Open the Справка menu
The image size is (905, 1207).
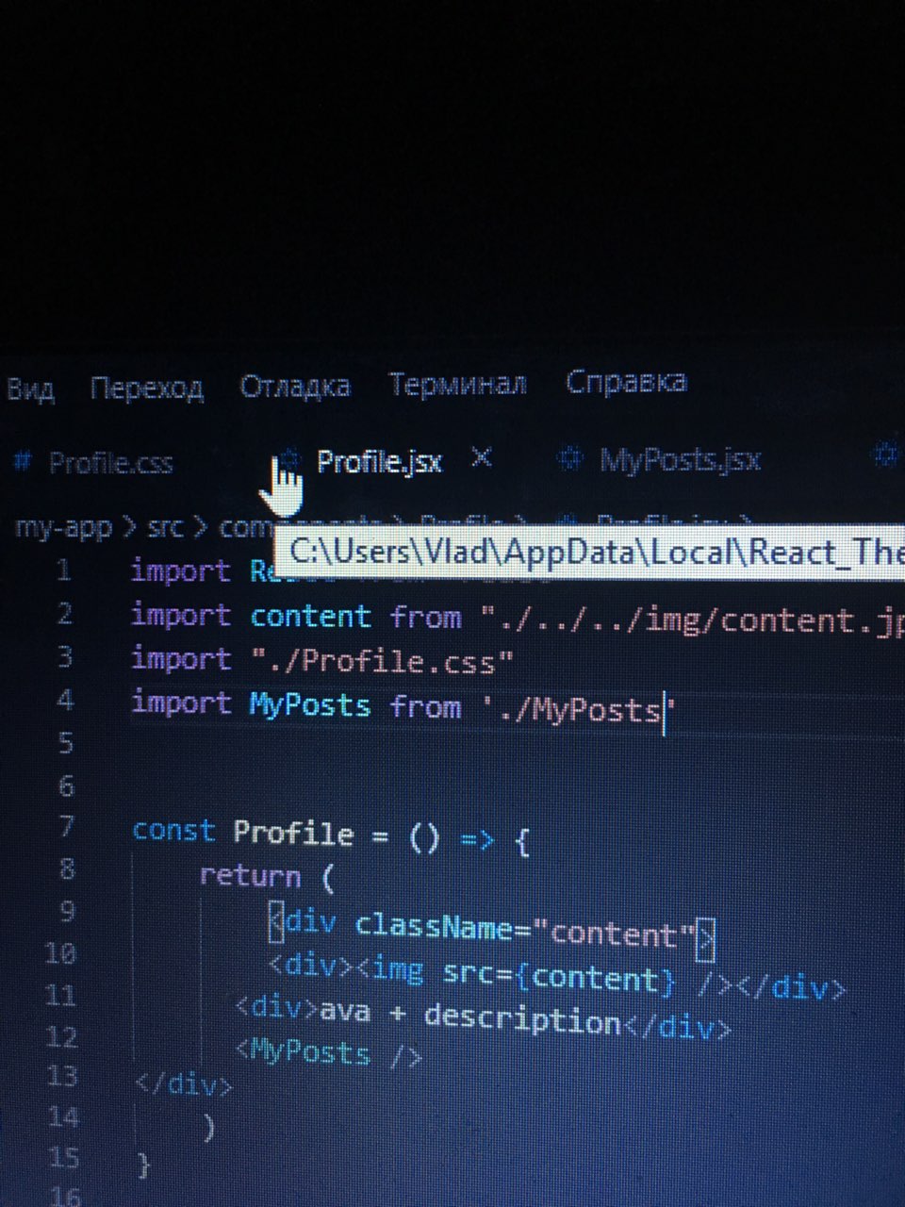click(x=626, y=382)
